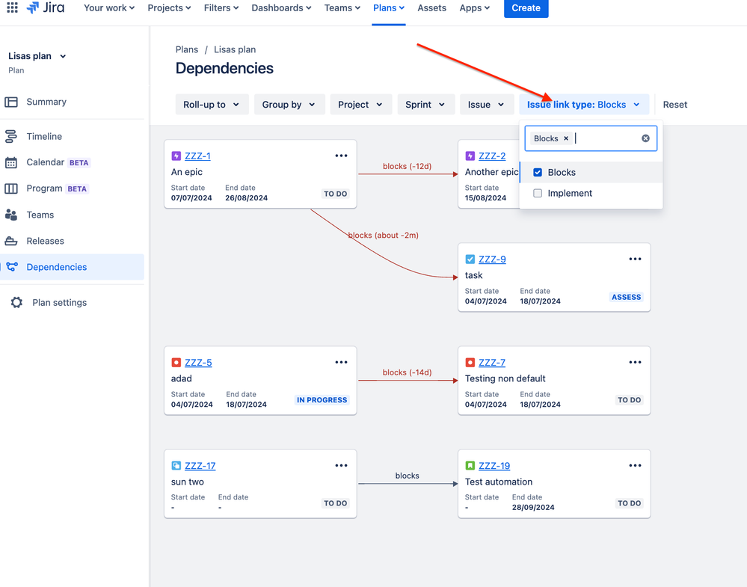Screen dimensions: 747x587
Task: Remove the Blocks chip from filter
Action: (566, 138)
